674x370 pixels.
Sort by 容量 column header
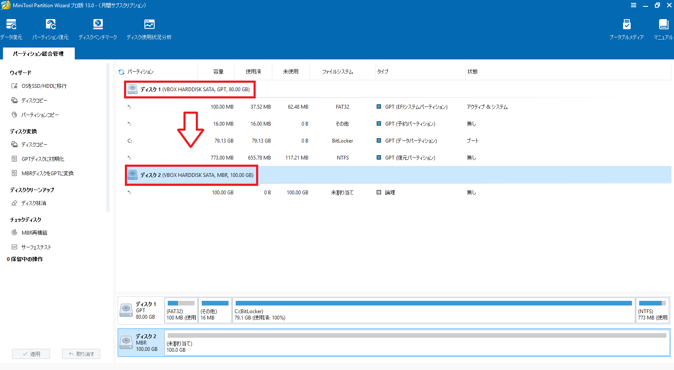click(218, 72)
